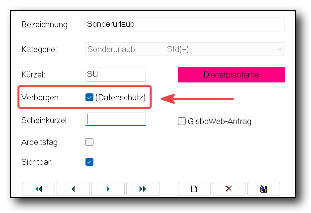This screenshot has width=311, height=213.
Task: Delete record with red X icon
Action: [x=229, y=189]
